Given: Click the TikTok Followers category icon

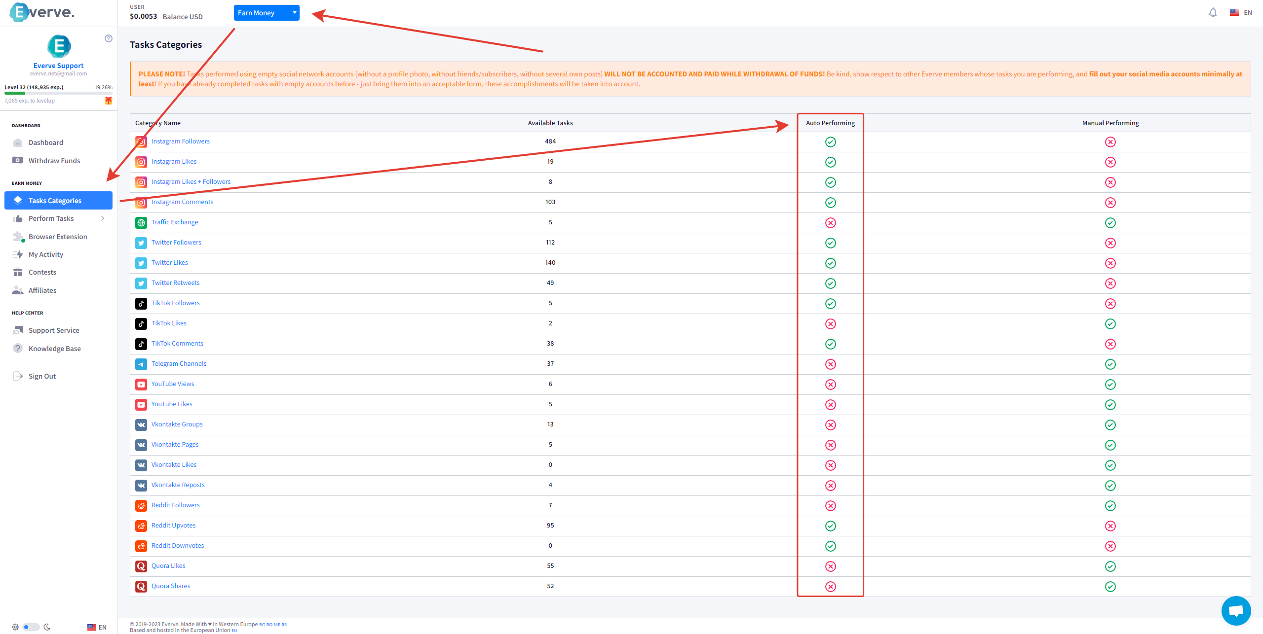Looking at the screenshot, I should (141, 304).
